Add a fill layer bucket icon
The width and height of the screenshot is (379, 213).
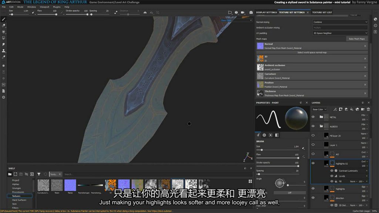tap(352, 109)
